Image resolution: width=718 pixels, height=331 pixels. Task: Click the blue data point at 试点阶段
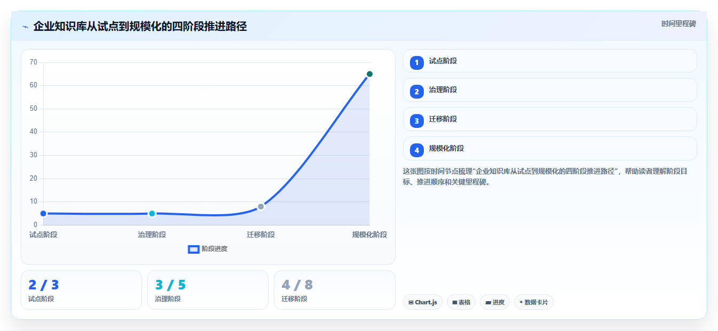point(43,213)
